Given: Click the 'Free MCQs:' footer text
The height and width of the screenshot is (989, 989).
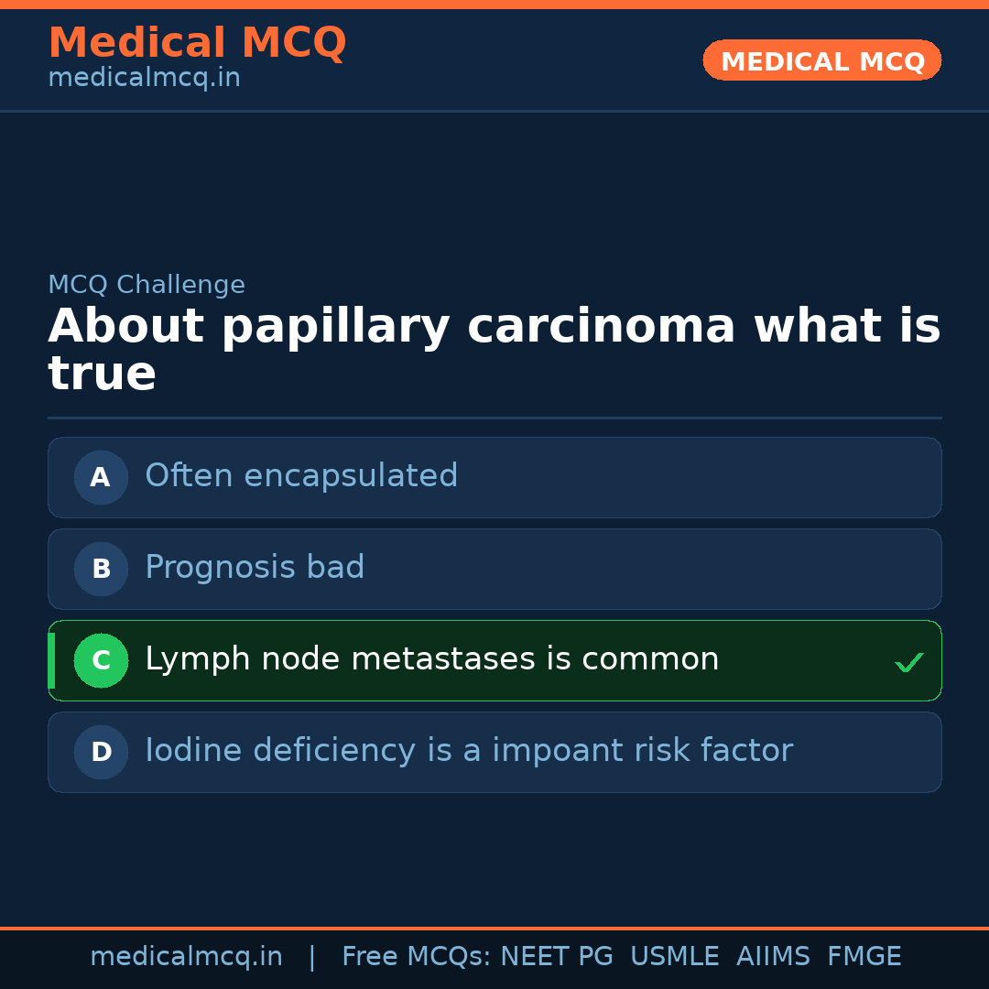Looking at the screenshot, I should (416, 957).
